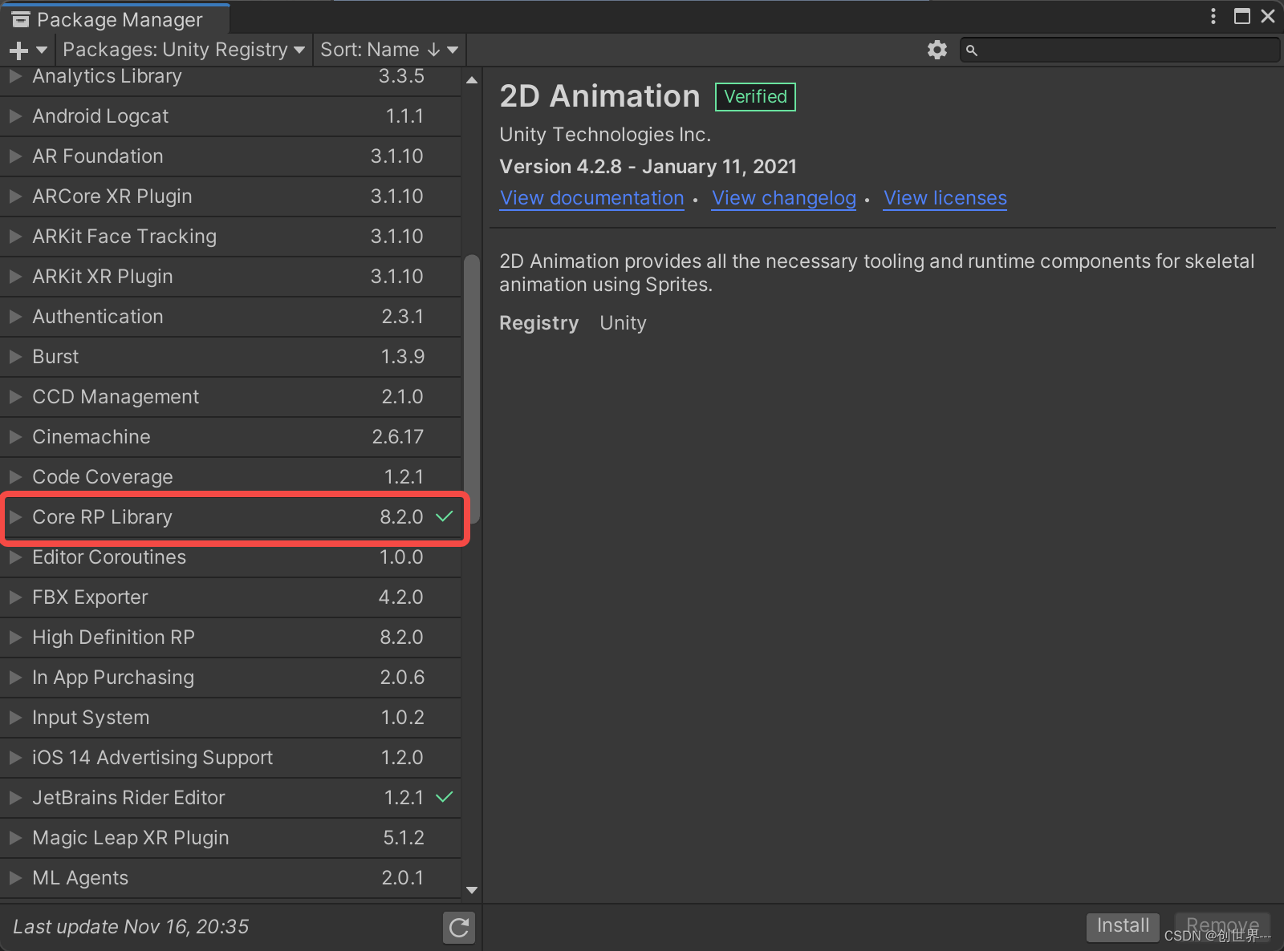Click the green checkmark beside Core RP Library
The image size is (1284, 951).
tap(444, 517)
